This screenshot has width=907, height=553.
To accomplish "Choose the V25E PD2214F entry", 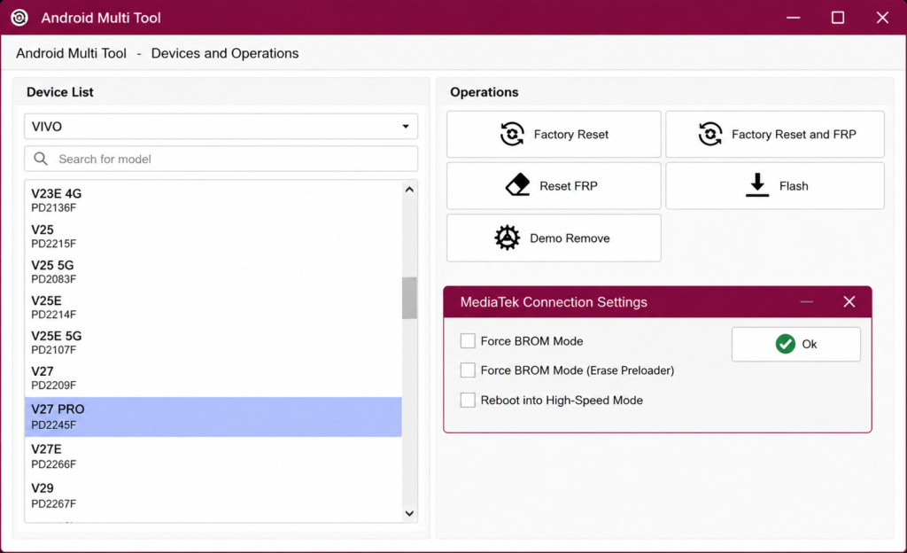I will [213, 308].
